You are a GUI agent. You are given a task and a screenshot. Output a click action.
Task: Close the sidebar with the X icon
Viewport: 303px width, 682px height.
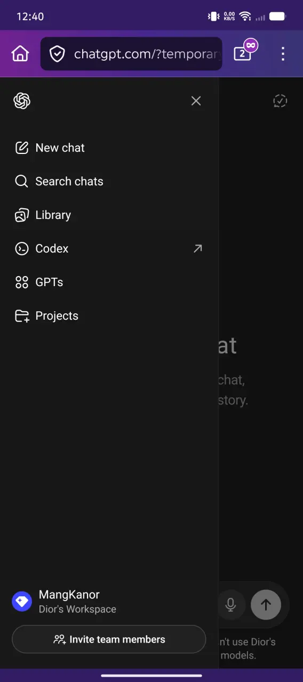tap(196, 101)
